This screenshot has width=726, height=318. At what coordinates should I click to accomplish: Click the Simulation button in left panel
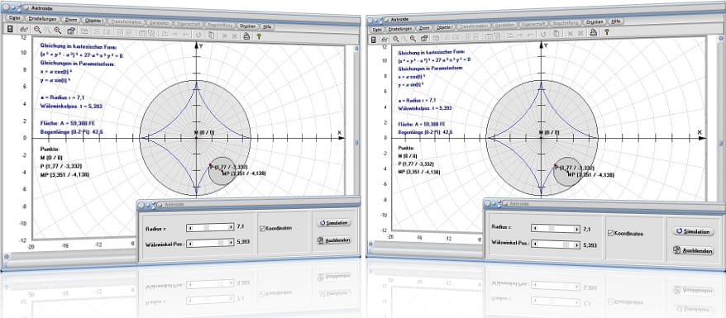334,223
